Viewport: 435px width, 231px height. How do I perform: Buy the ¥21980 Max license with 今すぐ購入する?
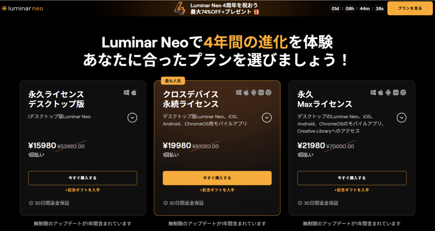tap(352, 178)
